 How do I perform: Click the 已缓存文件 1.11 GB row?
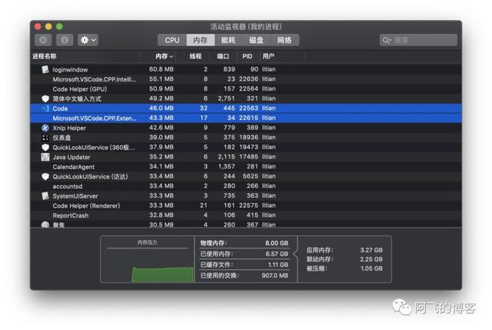tap(244, 265)
